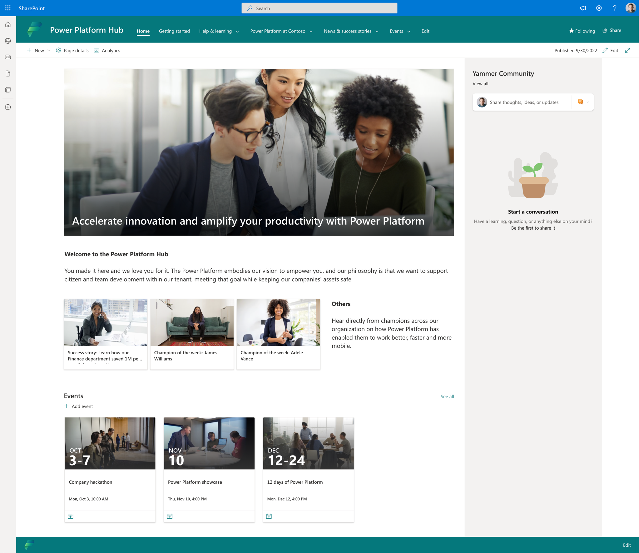Click the globe/sites icon in sidebar
The image size is (639, 553).
(8, 41)
